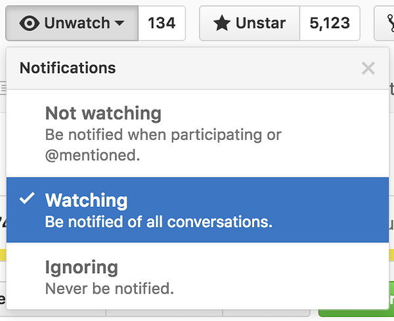
Task: Click the Unstar button
Action: coord(250,23)
